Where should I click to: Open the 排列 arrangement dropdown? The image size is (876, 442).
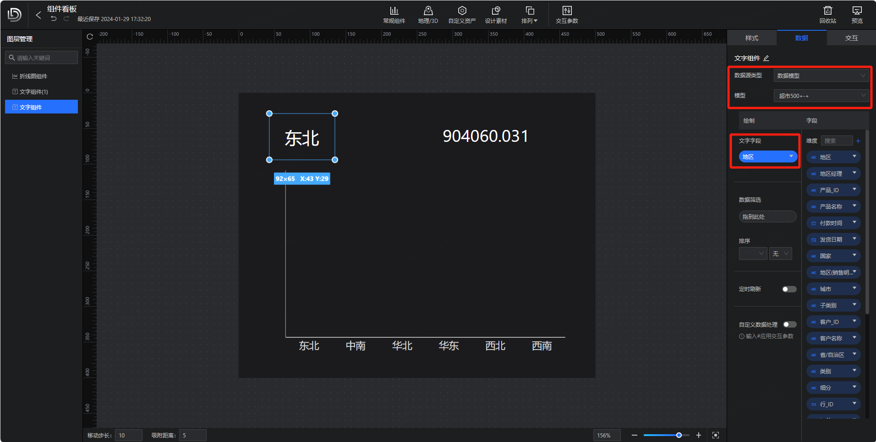[529, 15]
